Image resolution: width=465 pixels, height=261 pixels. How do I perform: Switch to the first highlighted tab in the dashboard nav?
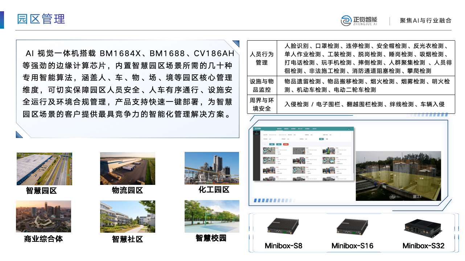pos(279,129)
